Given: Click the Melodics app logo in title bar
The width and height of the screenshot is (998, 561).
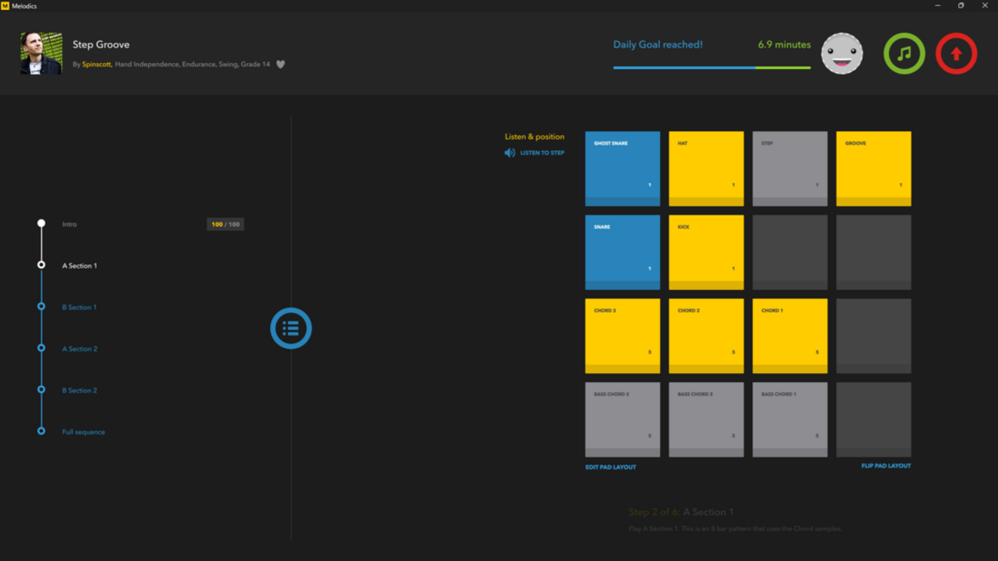Looking at the screenshot, I should click(5, 5).
